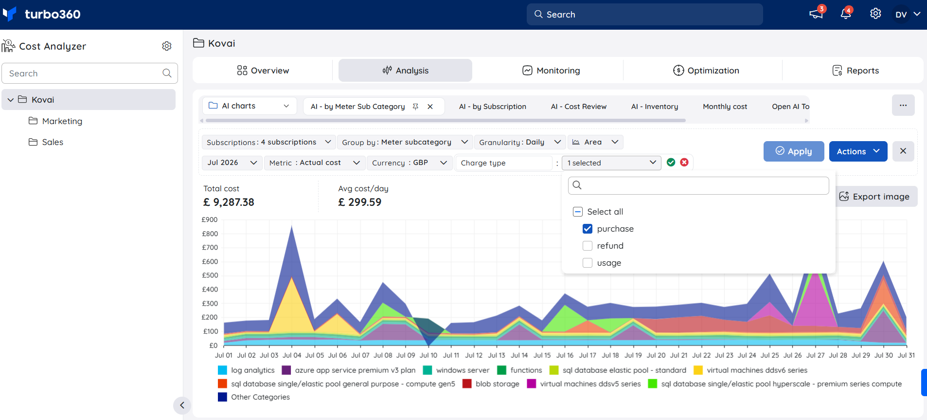
Task: Open the AI - by Subscription chart tab
Action: (x=493, y=107)
